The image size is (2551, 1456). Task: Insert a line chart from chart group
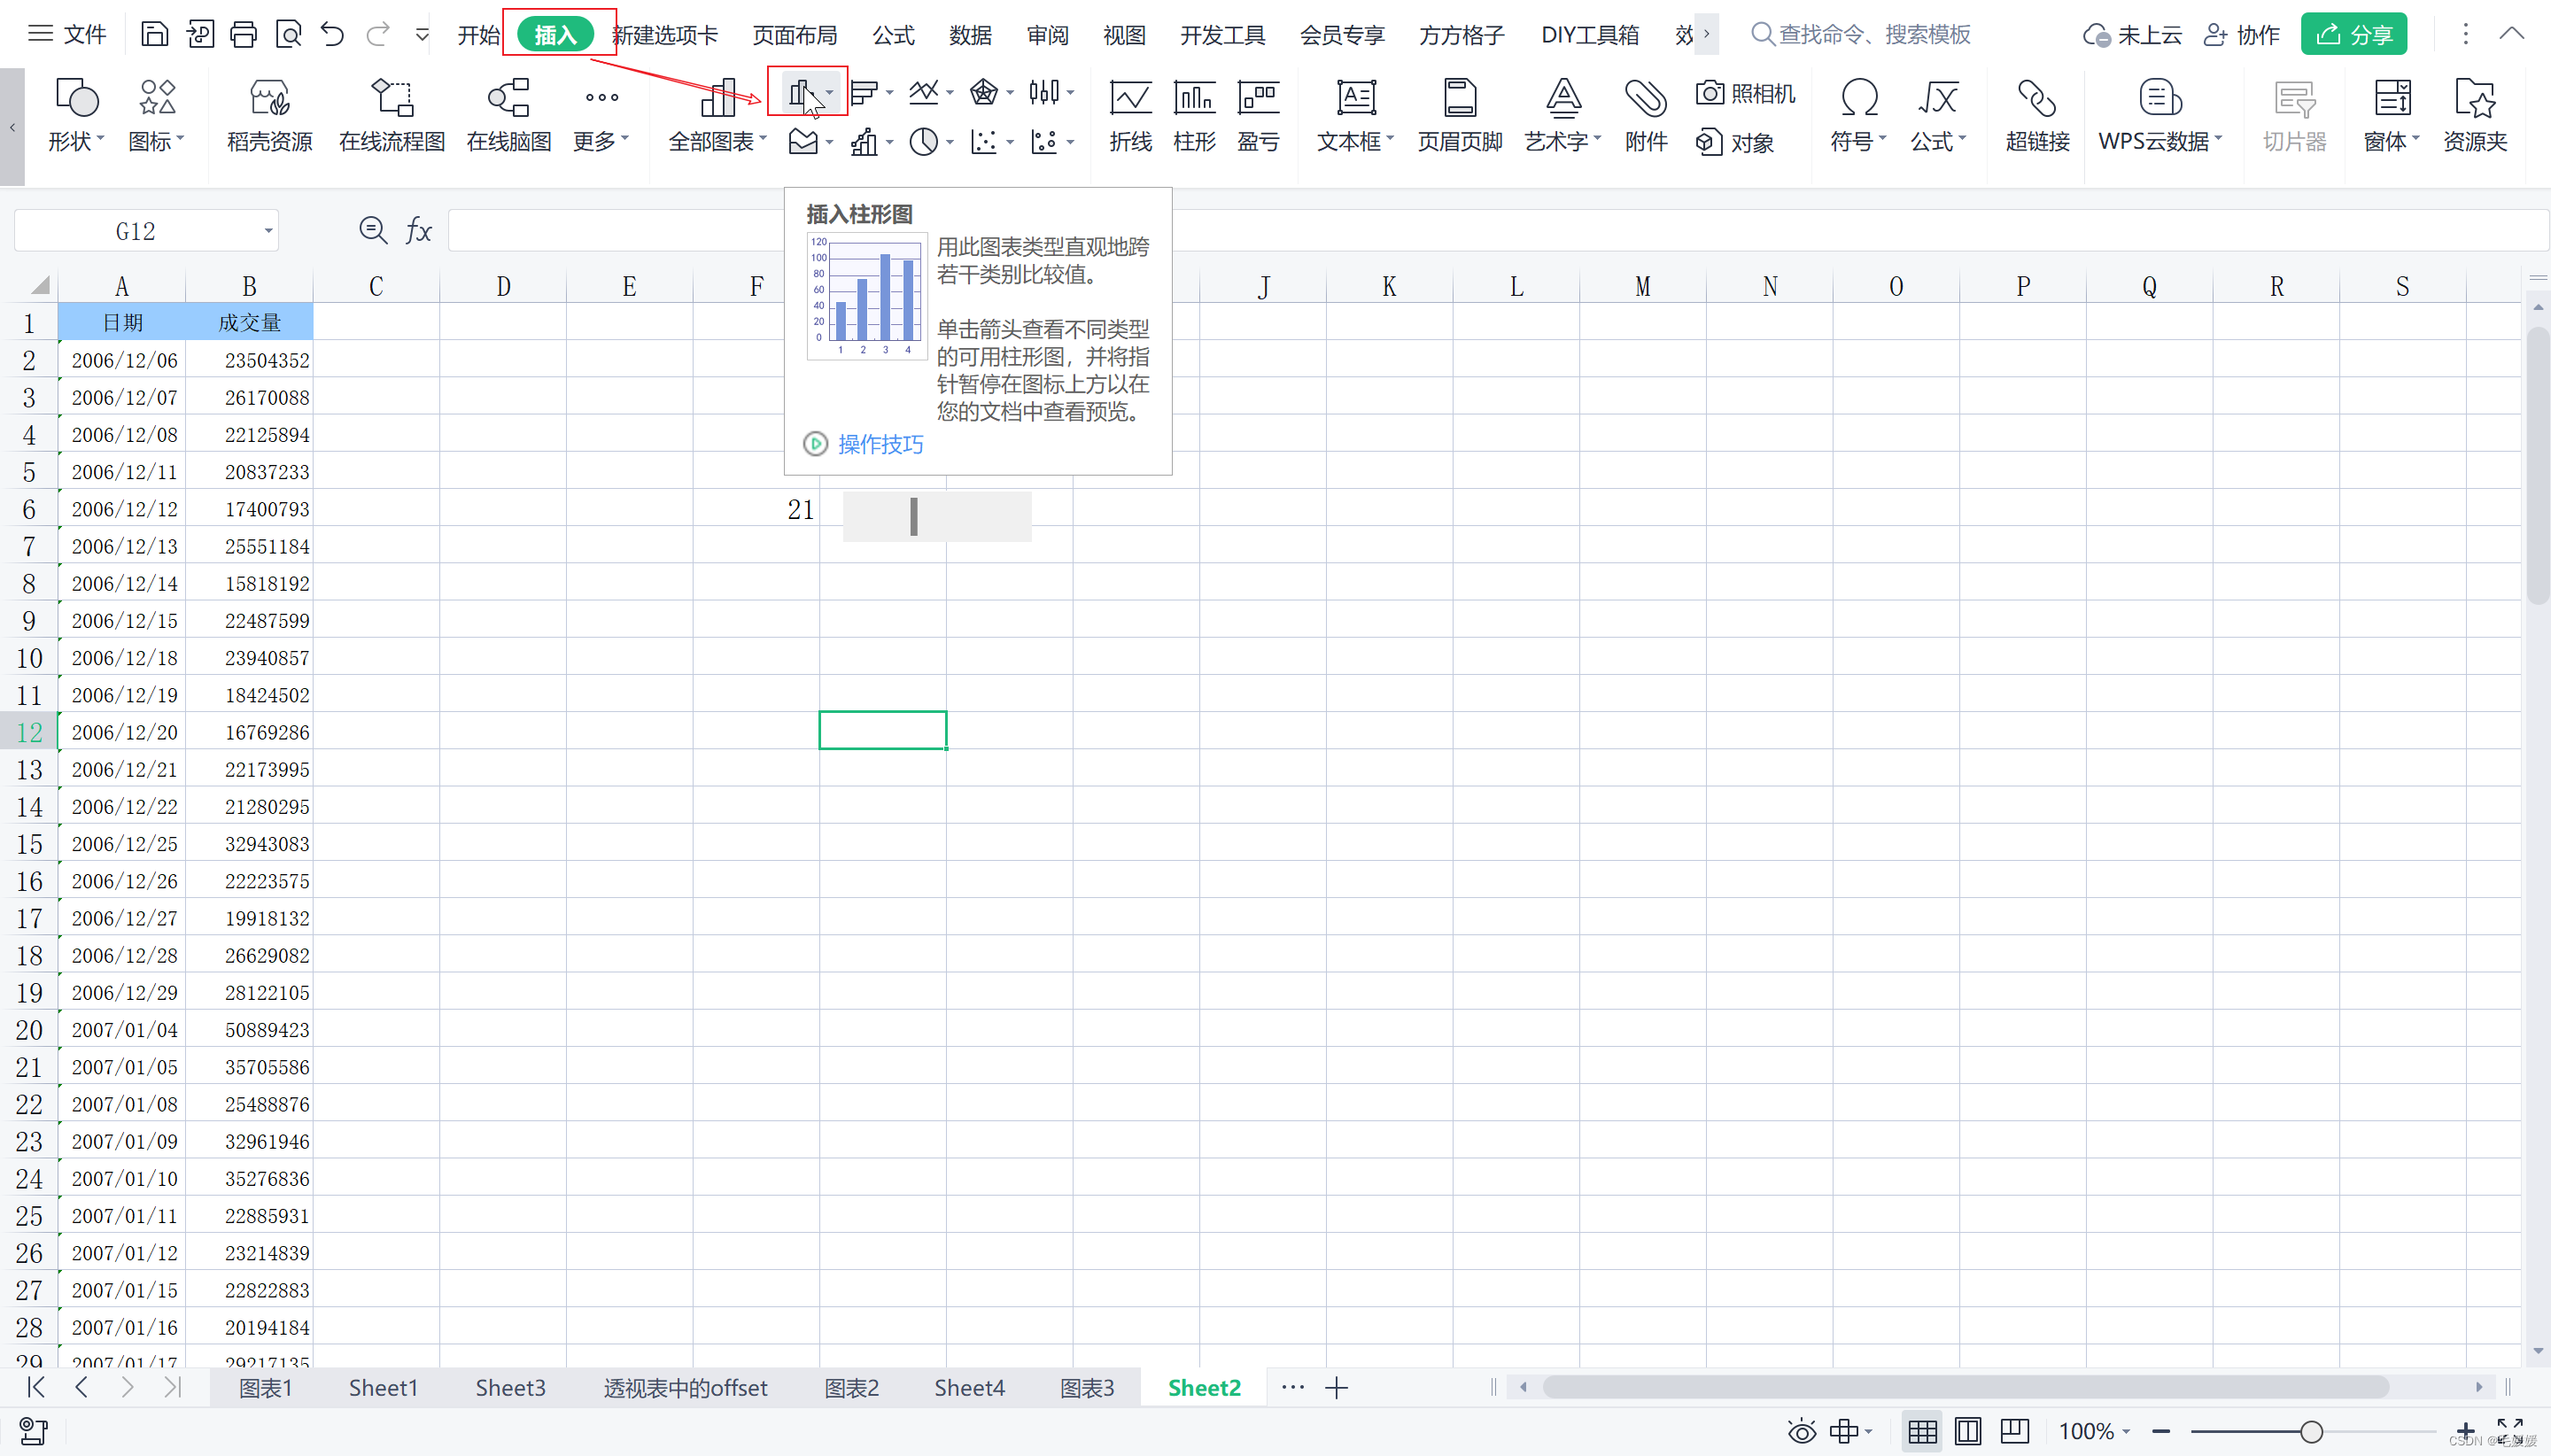point(923,93)
